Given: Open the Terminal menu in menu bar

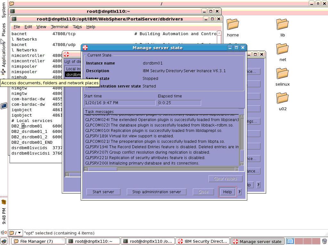Looking at the screenshot, I should 59,27.
